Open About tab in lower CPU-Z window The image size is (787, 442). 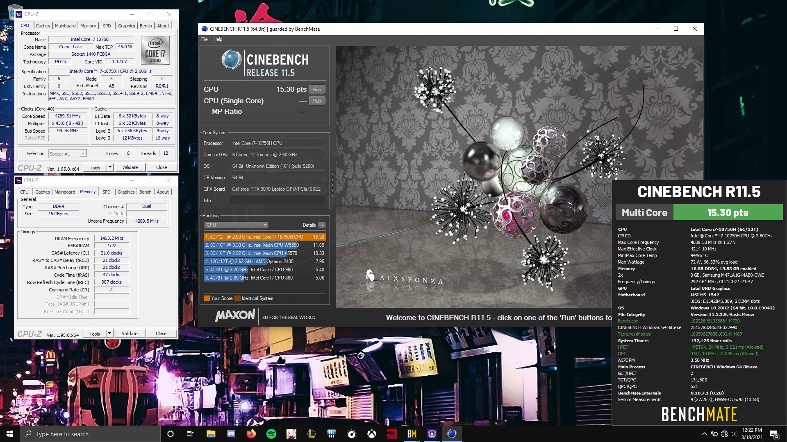(x=163, y=192)
